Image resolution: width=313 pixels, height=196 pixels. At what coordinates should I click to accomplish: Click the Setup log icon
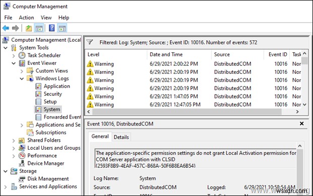tap(38, 102)
